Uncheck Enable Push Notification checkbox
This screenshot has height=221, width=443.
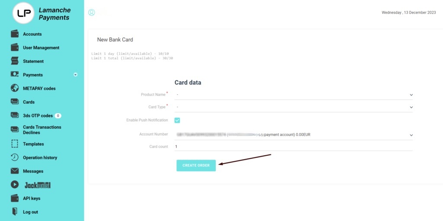coord(177,120)
